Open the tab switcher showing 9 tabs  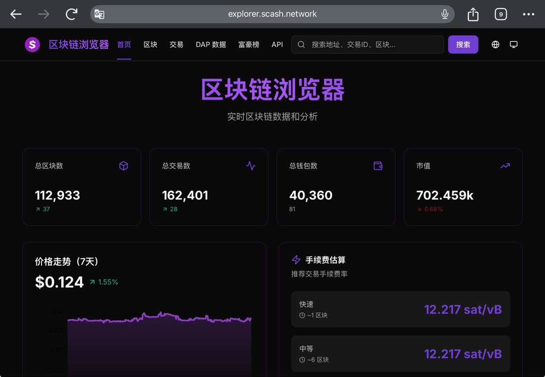click(500, 15)
